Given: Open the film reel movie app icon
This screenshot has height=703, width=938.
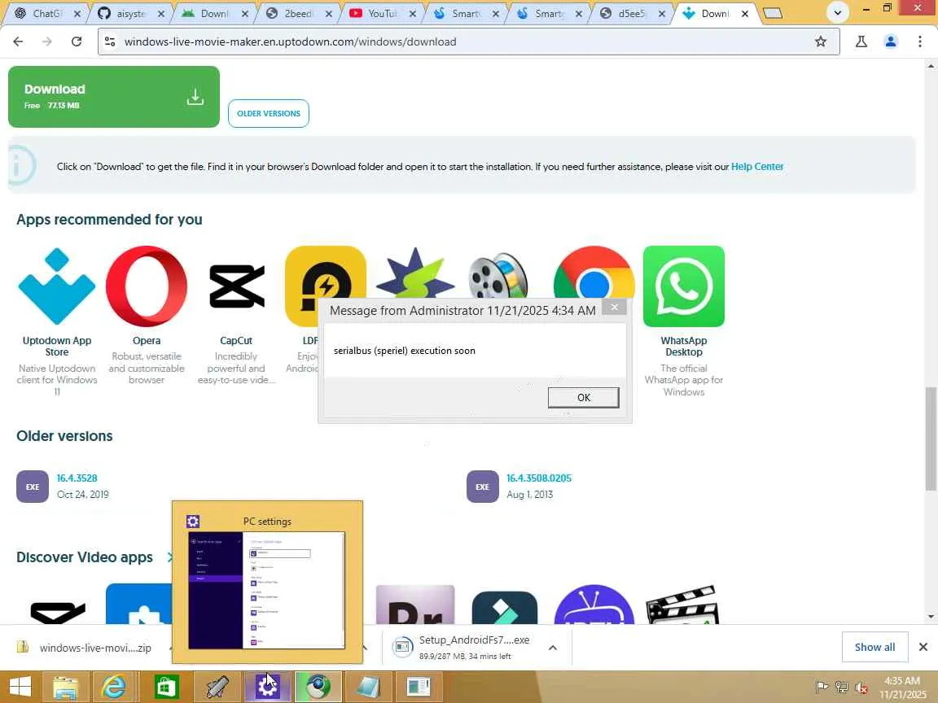Looking at the screenshot, I should point(499,275).
